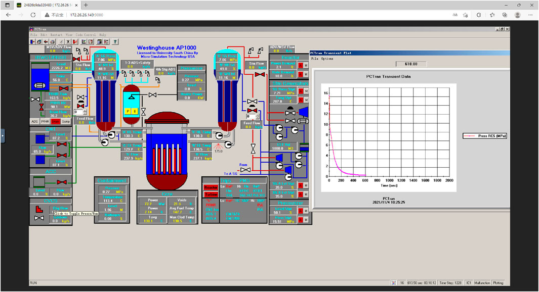The image size is (539, 292).
Task: Click the red CVCS charging pump icon
Action: 39,209
